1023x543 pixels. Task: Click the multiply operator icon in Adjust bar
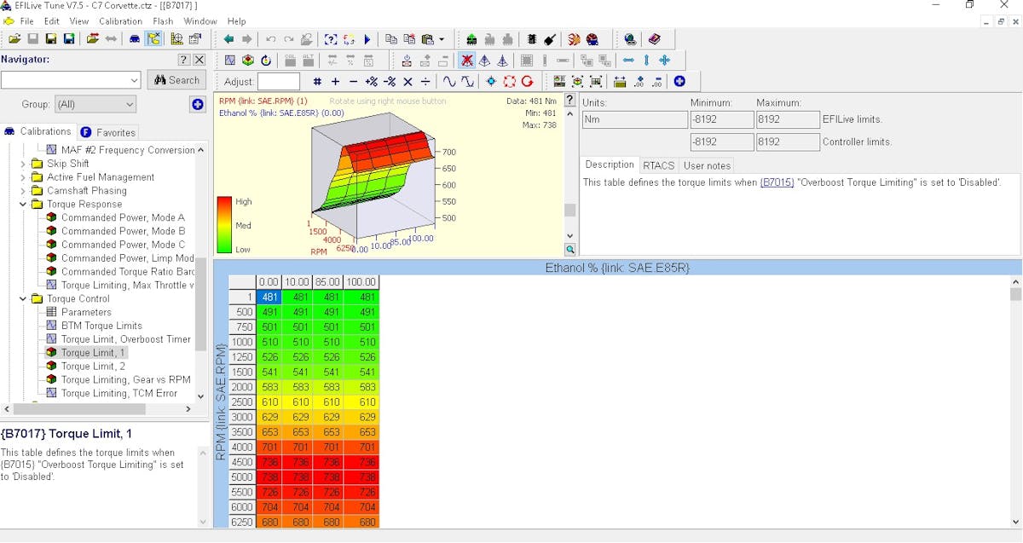407,82
